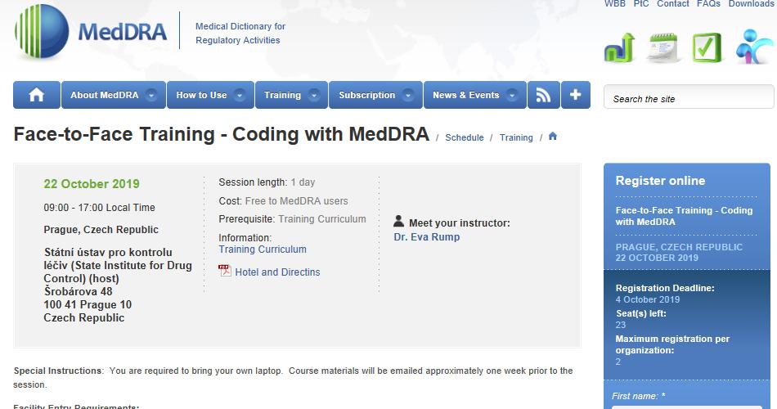Image resolution: width=777 pixels, height=409 pixels.
Task: Click the 22 October 2019 date heading
Action: pos(92,184)
